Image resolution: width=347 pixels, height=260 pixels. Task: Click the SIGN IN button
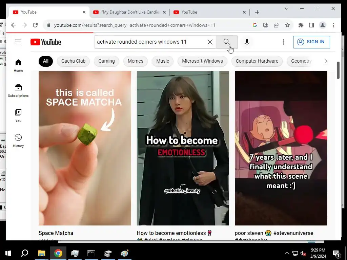click(x=311, y=42)
